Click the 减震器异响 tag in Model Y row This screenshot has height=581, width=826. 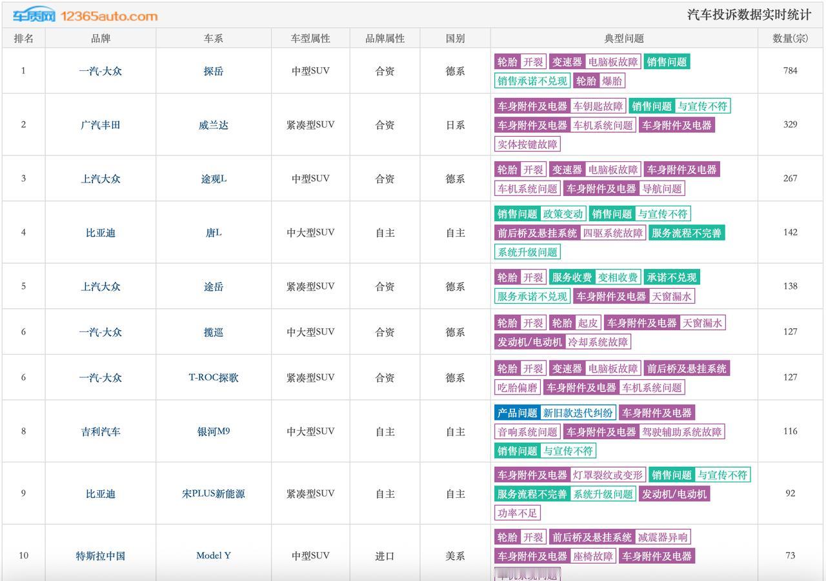663,537
